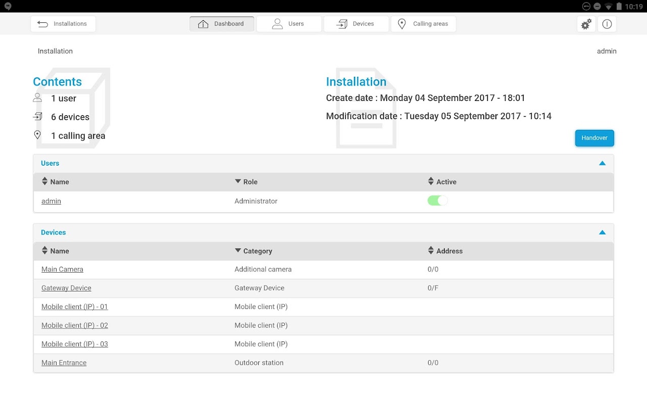This screenshot has height=404, width=647.
Task: Click the pin icon beside '1 calling area'
Action: 37,135
